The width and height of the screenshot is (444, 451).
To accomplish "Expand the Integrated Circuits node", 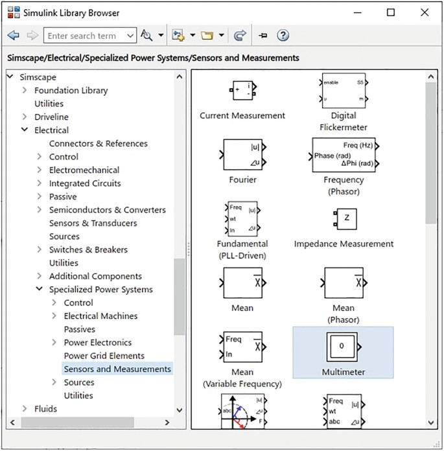I will coord(40,183).
